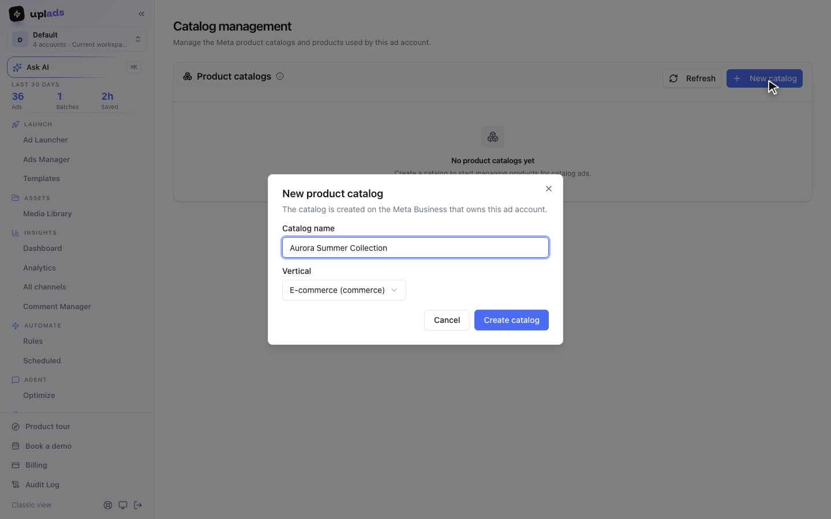Open the Optimize agent
This screenshot has width=831, height=519.
coord(39,395)
